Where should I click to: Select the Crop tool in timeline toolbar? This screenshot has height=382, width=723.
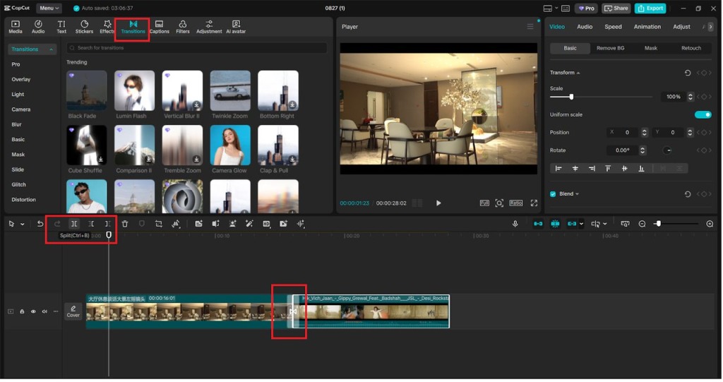pos(159,224)
